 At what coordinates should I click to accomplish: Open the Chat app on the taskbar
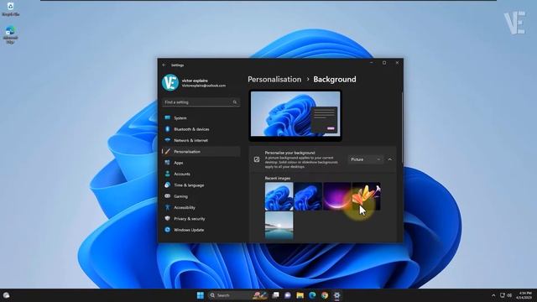tap(288, 295)
